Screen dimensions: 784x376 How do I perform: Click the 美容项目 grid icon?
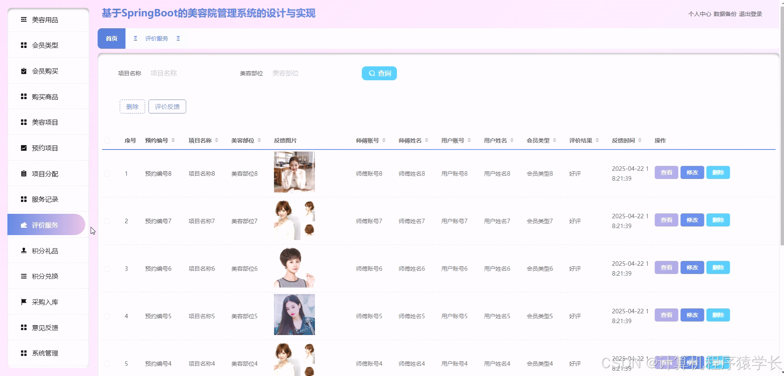pyautogui.click(x=24, y=122)
